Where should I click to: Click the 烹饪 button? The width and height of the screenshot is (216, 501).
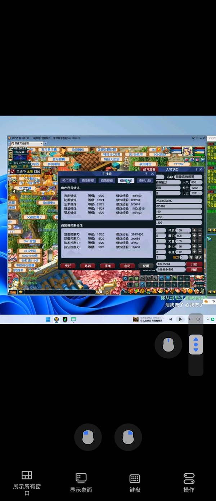(68, 266)
